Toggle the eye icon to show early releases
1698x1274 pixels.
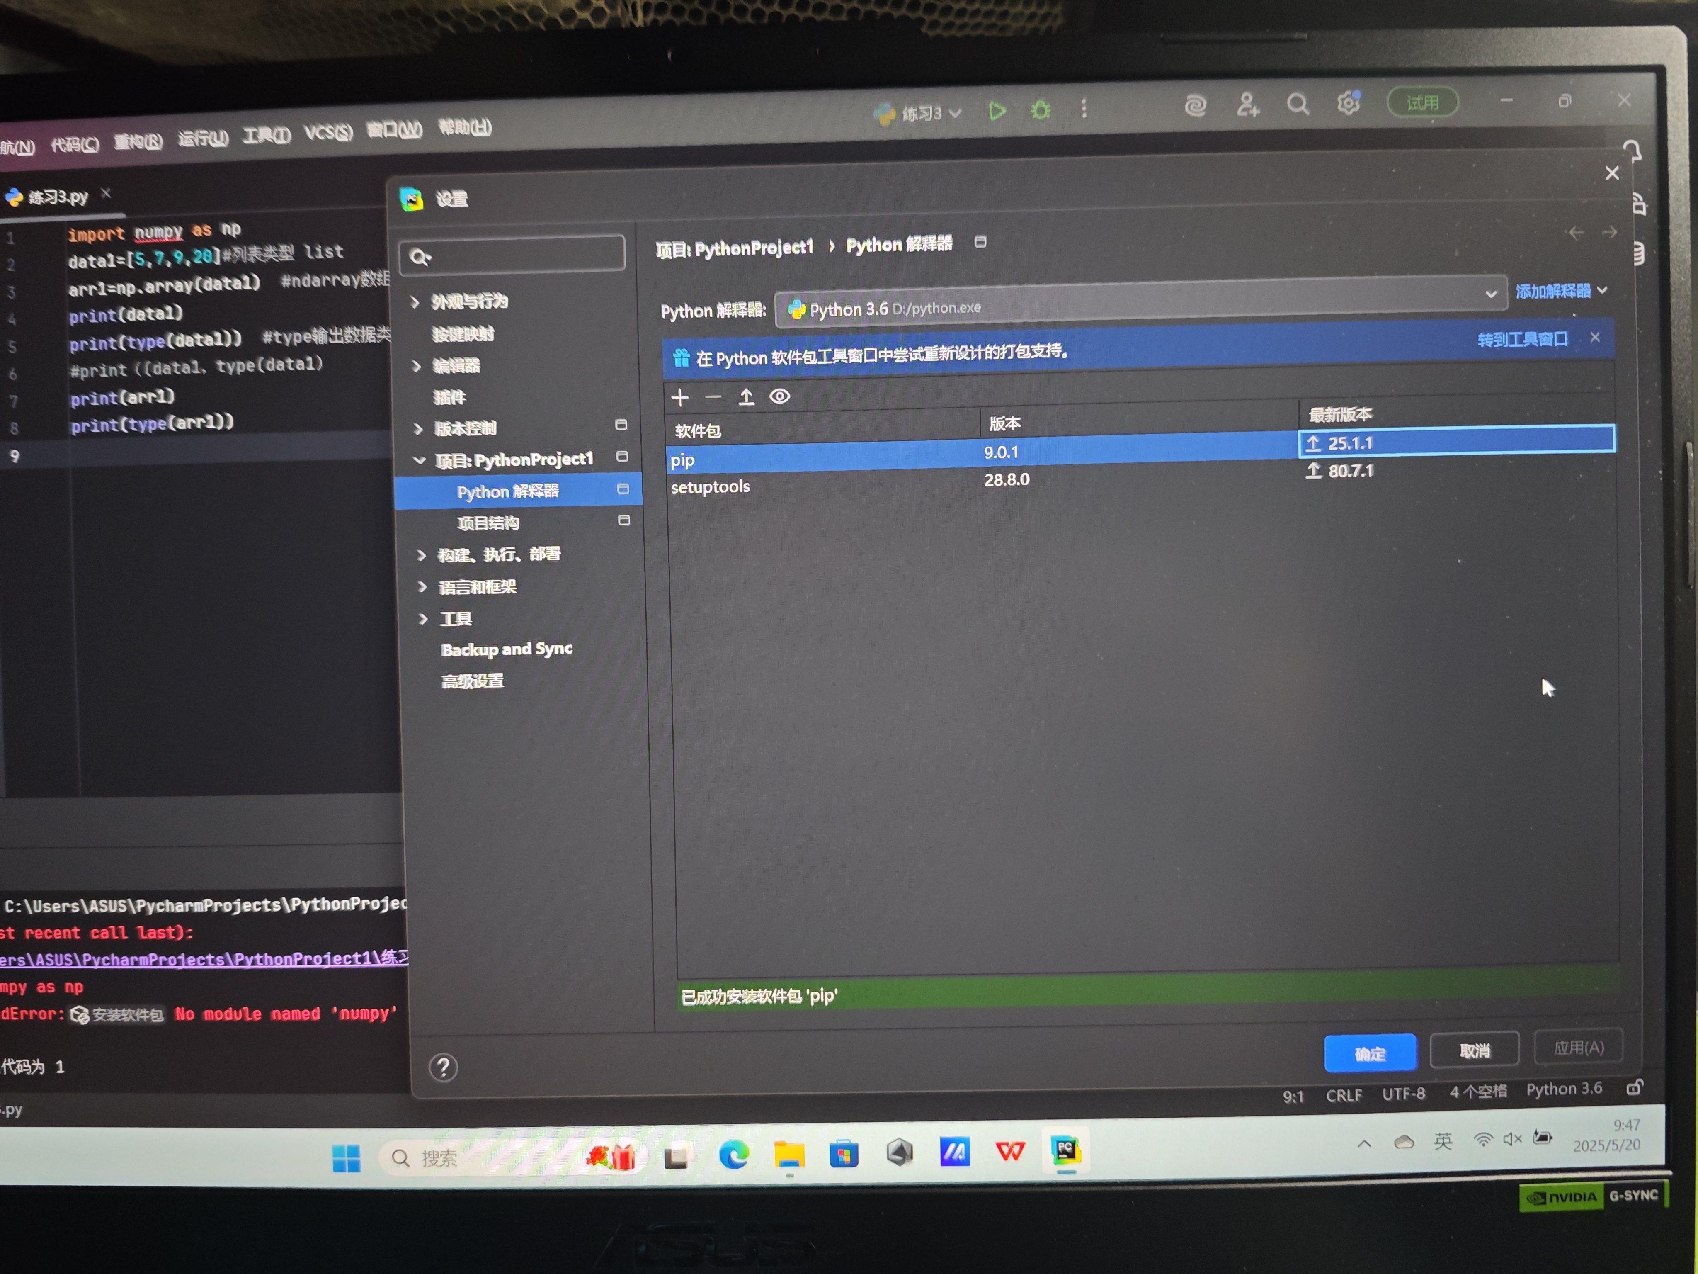(780, 396)
